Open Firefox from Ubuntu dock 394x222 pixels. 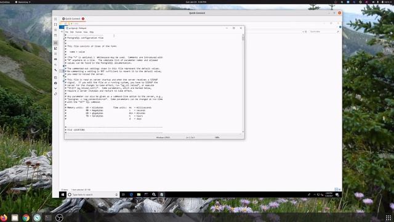(x=4, y=218)
